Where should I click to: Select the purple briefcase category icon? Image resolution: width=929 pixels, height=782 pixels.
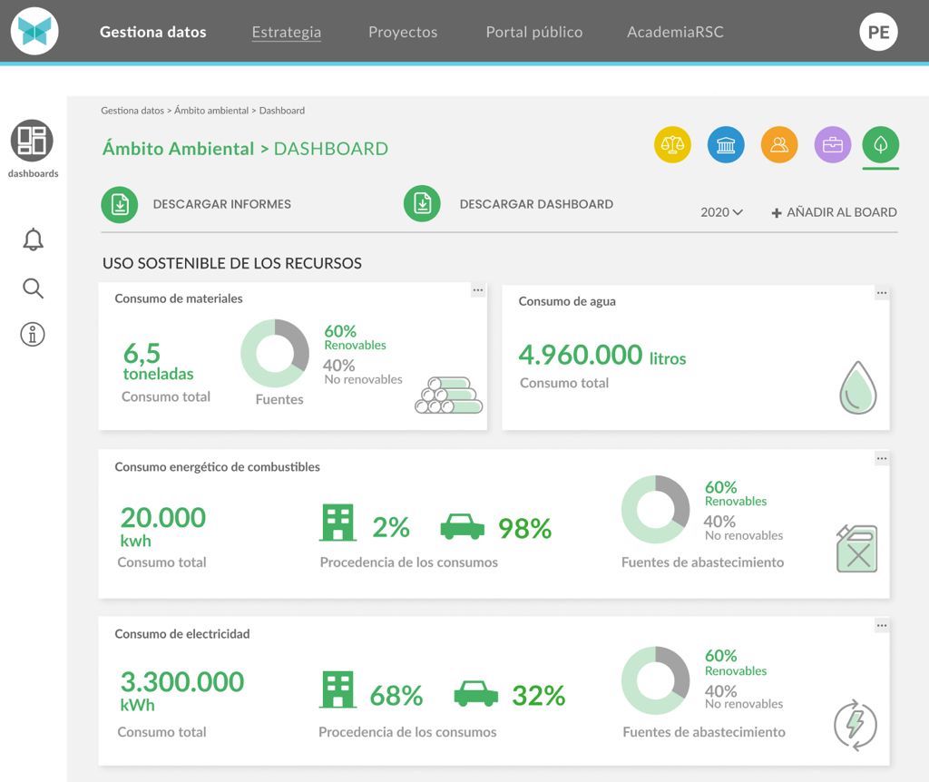coord(832,144)
